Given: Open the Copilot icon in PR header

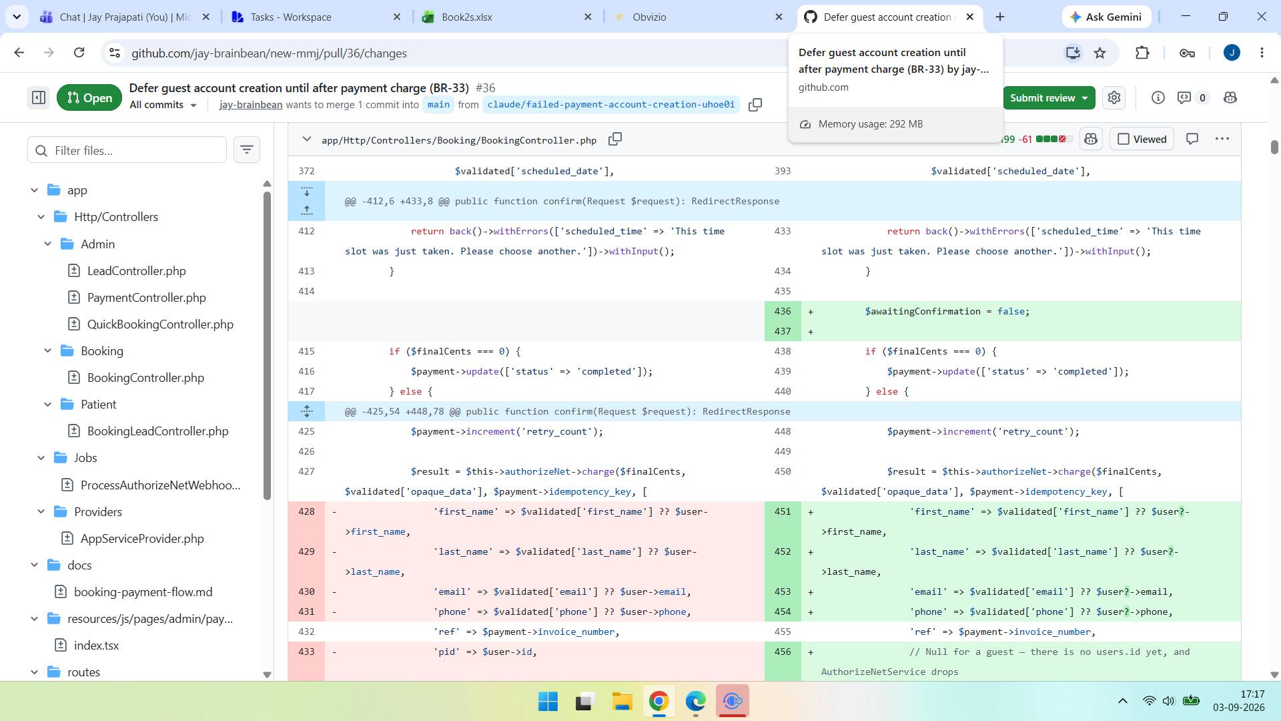Looking at the screenshot, I should 1230,98.
